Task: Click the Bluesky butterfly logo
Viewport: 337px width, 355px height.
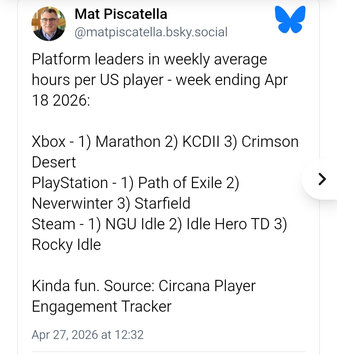Action: pos(291,19)
